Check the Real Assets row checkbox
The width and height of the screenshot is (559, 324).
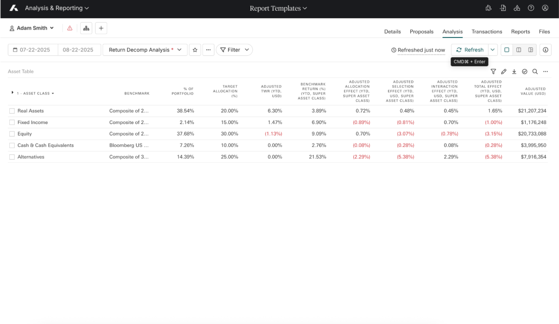[12, 111]
